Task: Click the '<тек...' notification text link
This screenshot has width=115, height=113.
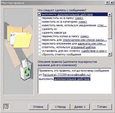Action: [x=102, y=25]
